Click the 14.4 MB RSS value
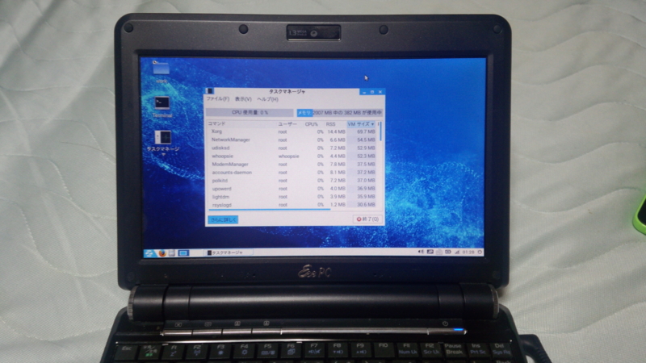 click(336, 131)
